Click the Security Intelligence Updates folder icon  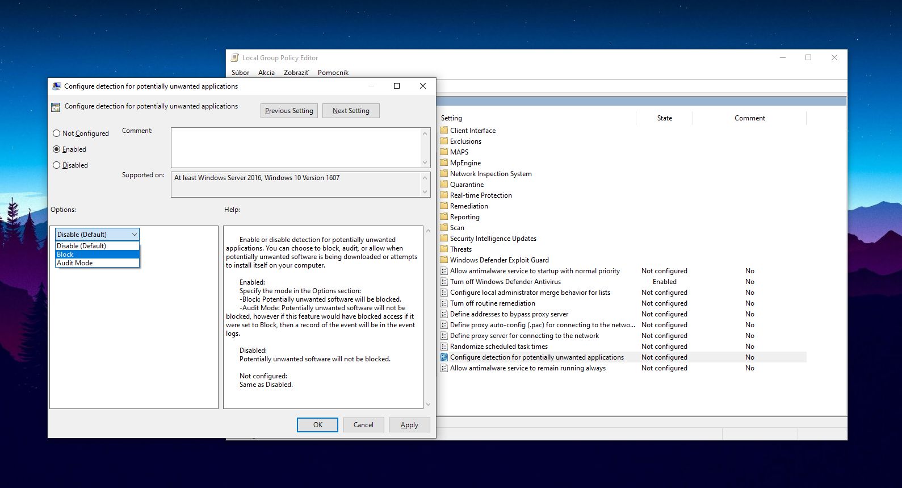coord(444,238)
